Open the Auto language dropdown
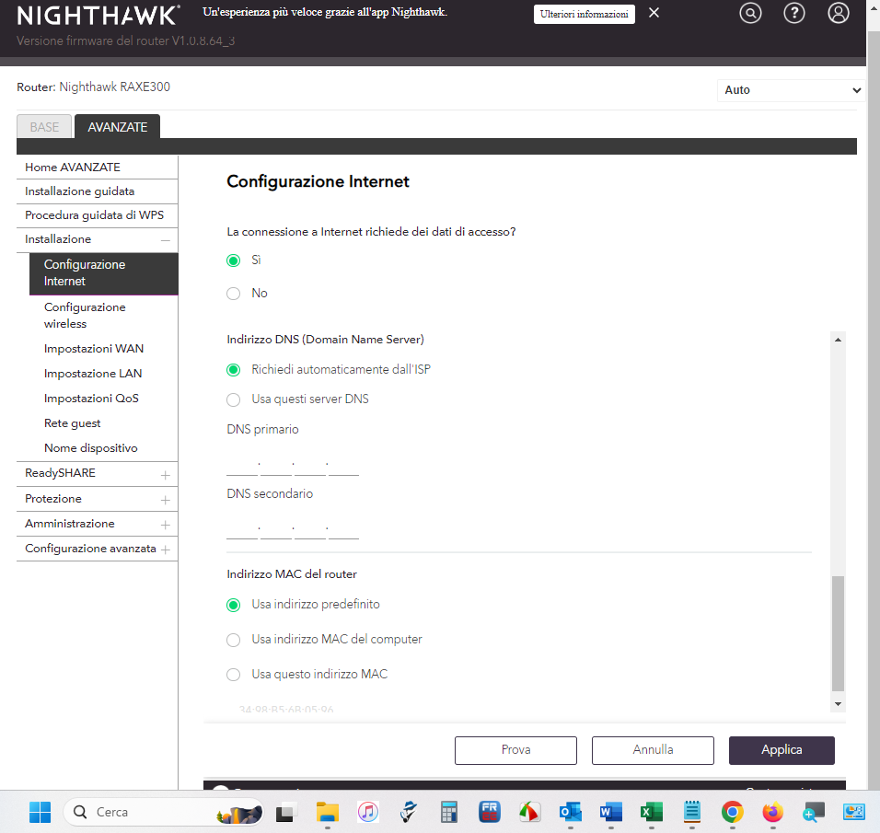This screenshot has height=833, width=880. pyautogui.click(x=791, y=90)
